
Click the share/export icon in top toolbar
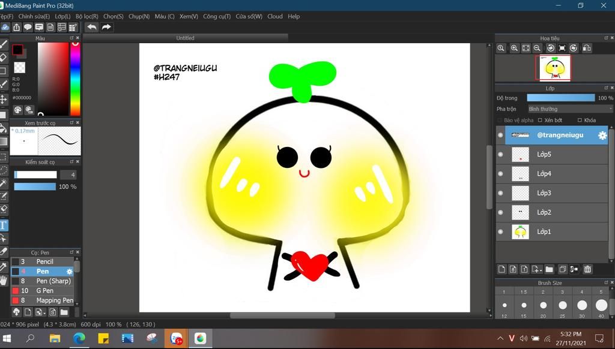(x=16, y=27)
